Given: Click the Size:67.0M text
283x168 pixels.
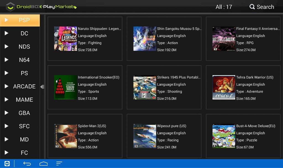Looking at the screenshot, I should (x=245, y=147).
